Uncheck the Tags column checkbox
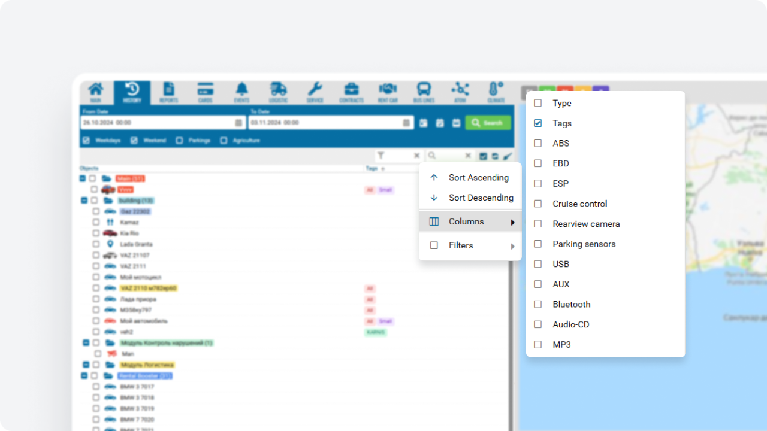Image resolution: width=767 pixels, height=431 pixels. tap(538, 123)
